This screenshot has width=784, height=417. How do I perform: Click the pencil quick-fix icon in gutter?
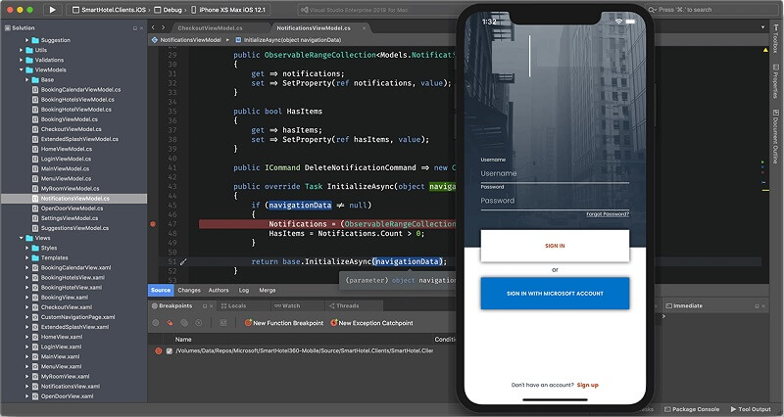click(x=182, y=262)
